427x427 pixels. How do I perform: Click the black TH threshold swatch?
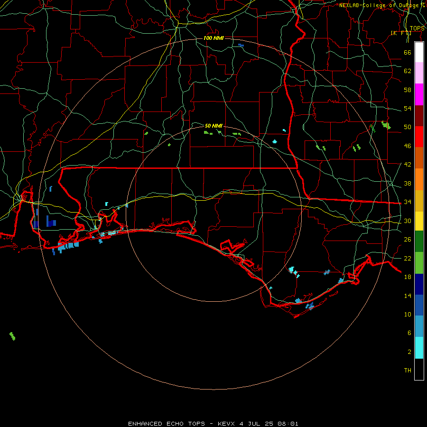coord(419,369)
